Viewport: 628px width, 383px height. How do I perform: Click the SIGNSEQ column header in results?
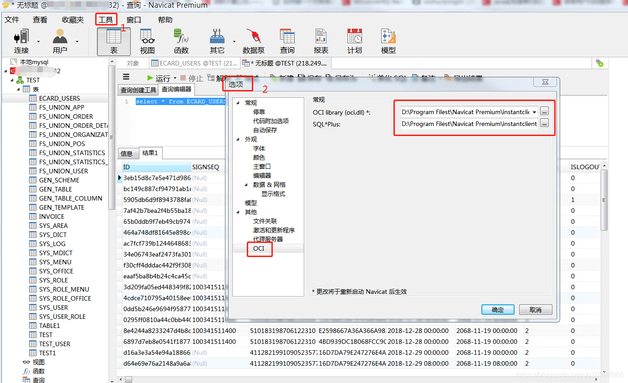pyautogui.click(x=208, y=167)
